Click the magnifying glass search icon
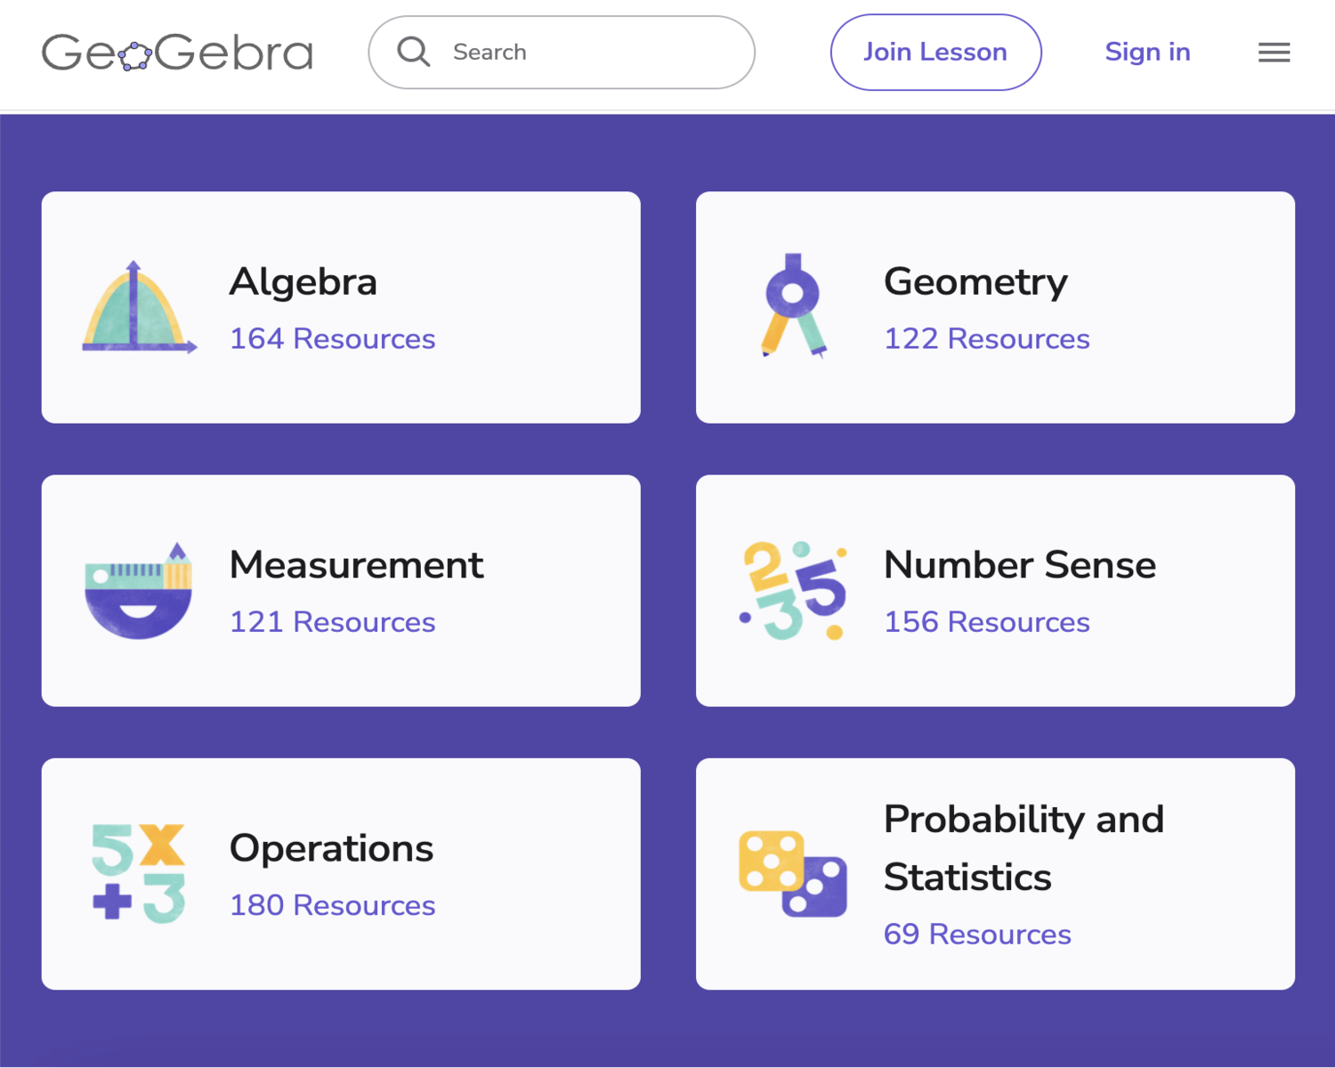The width and height of the screenshot is (1335, 1068). tap(414, 52)
